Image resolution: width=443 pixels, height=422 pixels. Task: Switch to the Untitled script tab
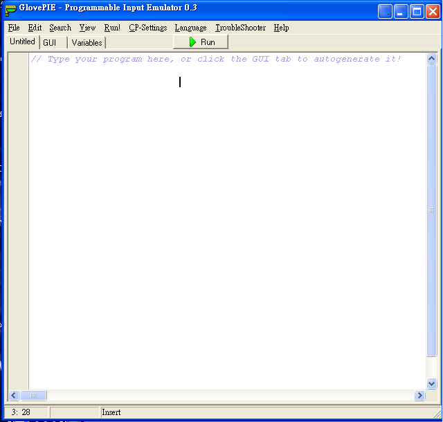tap(22, 42)
